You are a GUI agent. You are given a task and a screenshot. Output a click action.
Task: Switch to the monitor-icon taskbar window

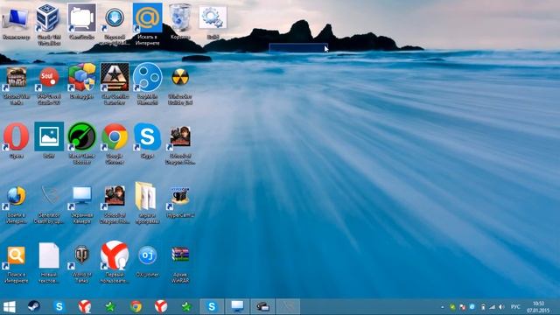237,306
